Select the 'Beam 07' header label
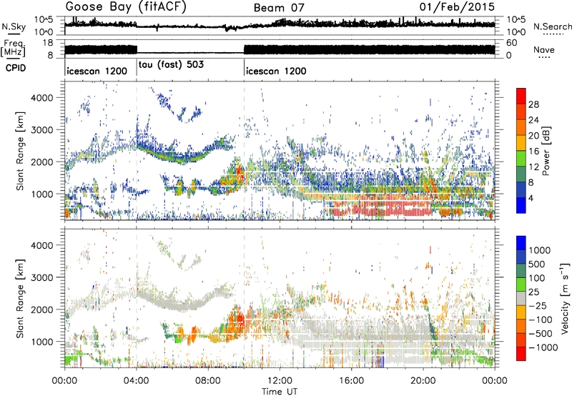The image size is (572, 396). click(279, 8)
